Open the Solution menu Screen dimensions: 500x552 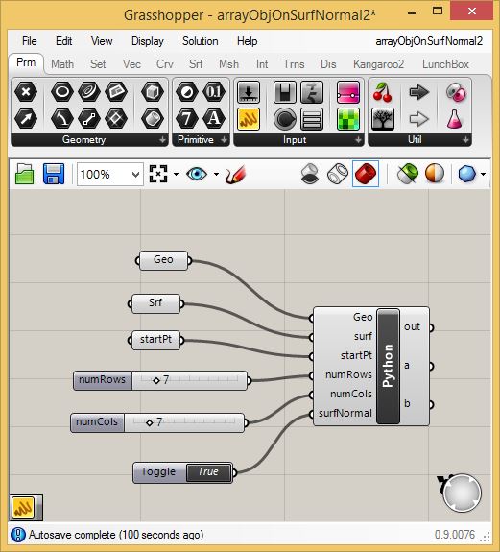coord(201,41)
